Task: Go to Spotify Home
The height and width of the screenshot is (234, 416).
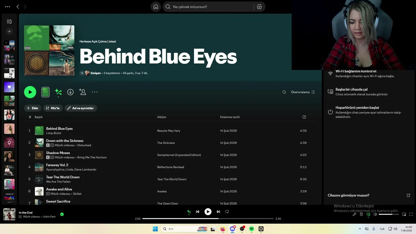Action: (156, 7)
